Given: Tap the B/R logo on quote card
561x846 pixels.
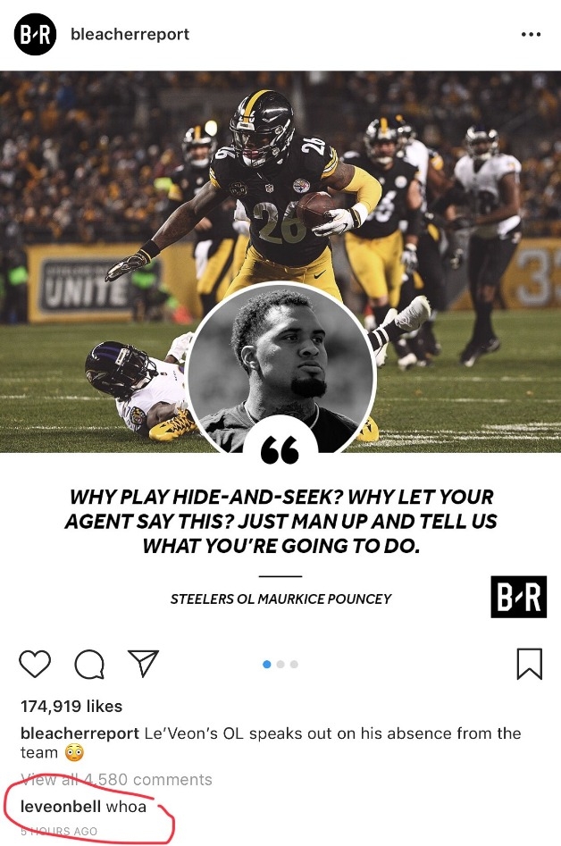Looking at the screenshot, I should (x=518, y=597).
